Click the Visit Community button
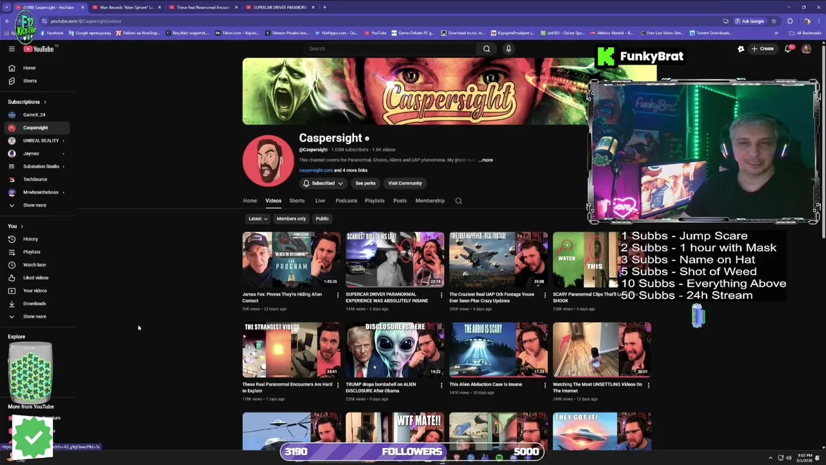 point(405,183)
